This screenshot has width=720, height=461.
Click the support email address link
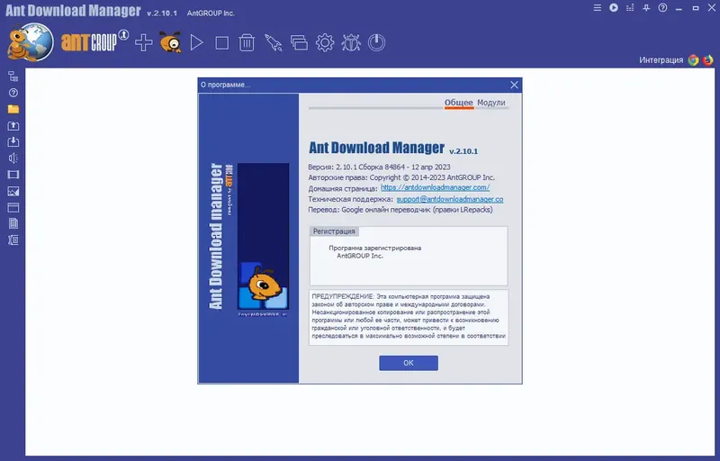click(450, 199)
